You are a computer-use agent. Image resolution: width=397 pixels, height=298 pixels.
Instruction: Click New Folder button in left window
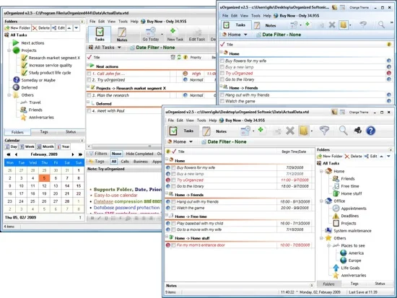pos(17,28)
